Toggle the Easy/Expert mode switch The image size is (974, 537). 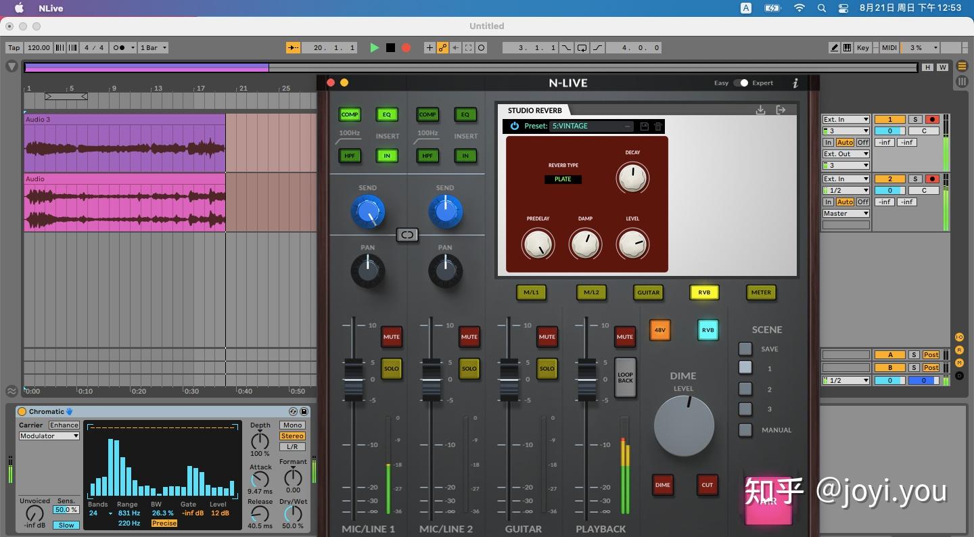point(741,83)
